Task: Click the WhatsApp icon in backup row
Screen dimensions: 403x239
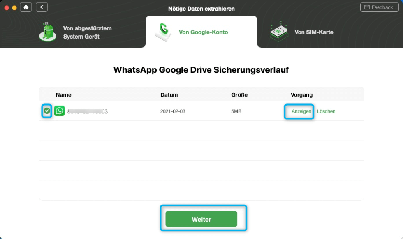Action: [59, 111]
